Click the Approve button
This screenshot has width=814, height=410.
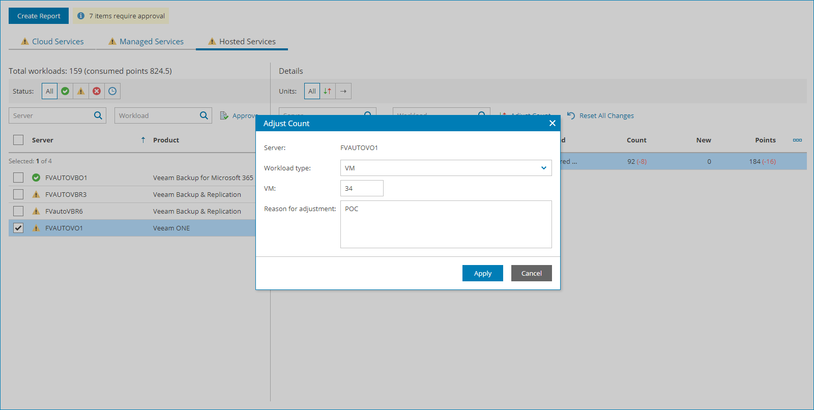click(238, 115)
